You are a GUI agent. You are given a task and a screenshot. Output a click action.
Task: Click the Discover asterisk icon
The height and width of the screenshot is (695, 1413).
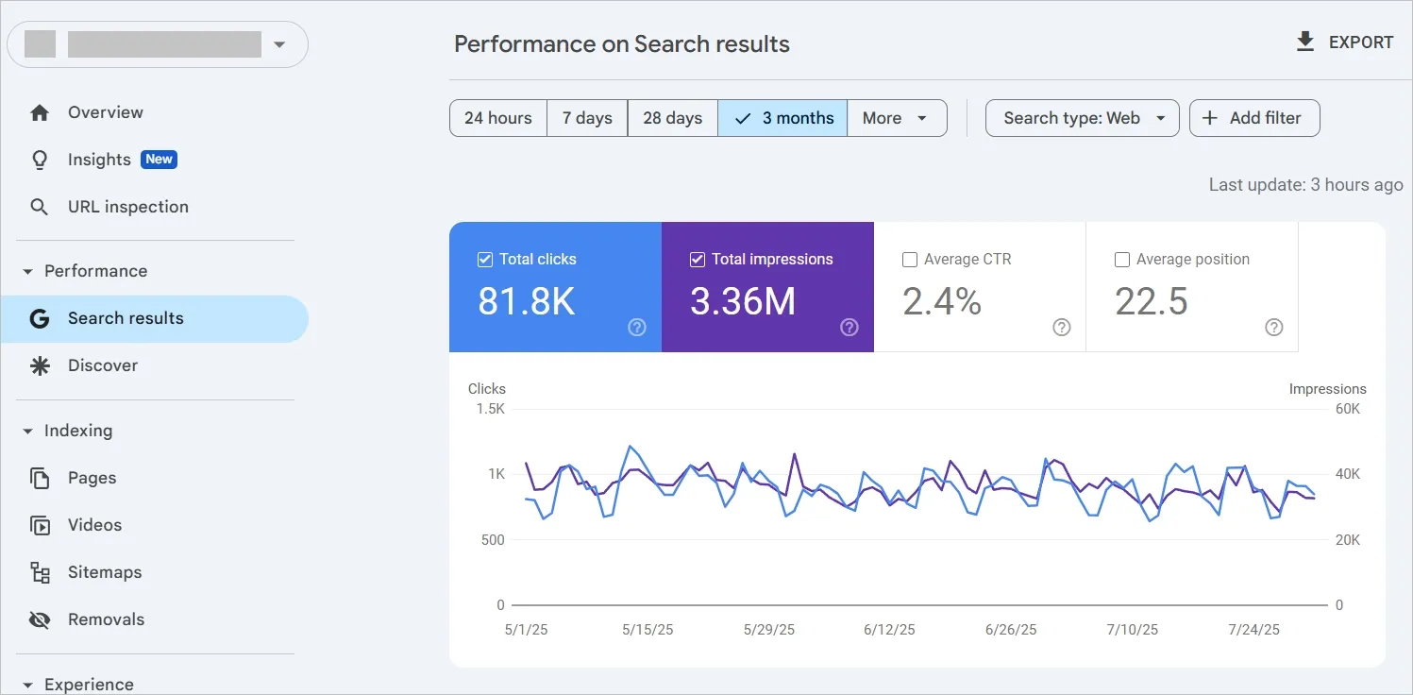click(40, 365)
